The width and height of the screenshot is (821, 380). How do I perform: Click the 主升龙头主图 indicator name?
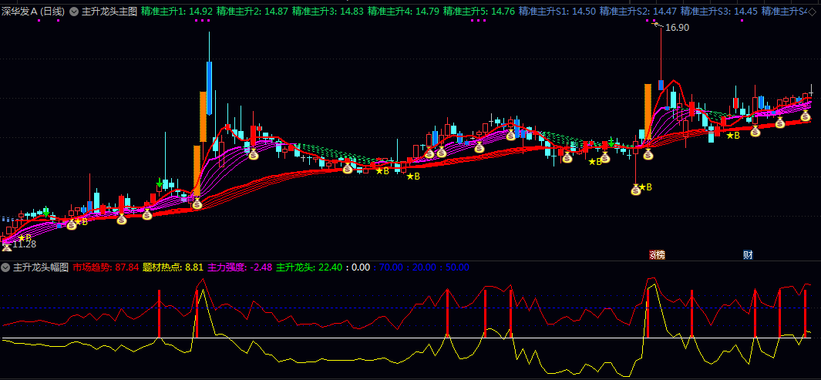click(109, 11)
